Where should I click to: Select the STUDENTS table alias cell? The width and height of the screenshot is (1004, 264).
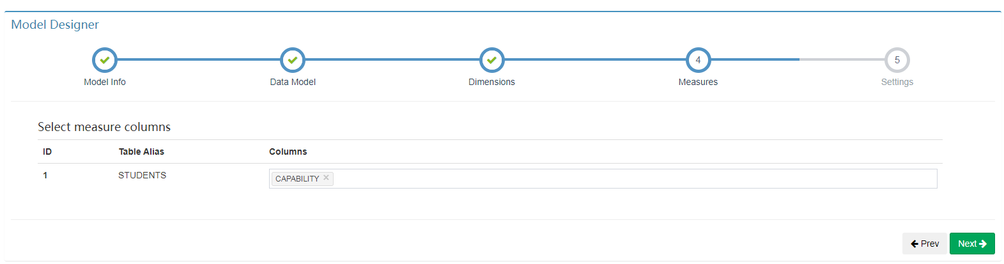point(142,175)
